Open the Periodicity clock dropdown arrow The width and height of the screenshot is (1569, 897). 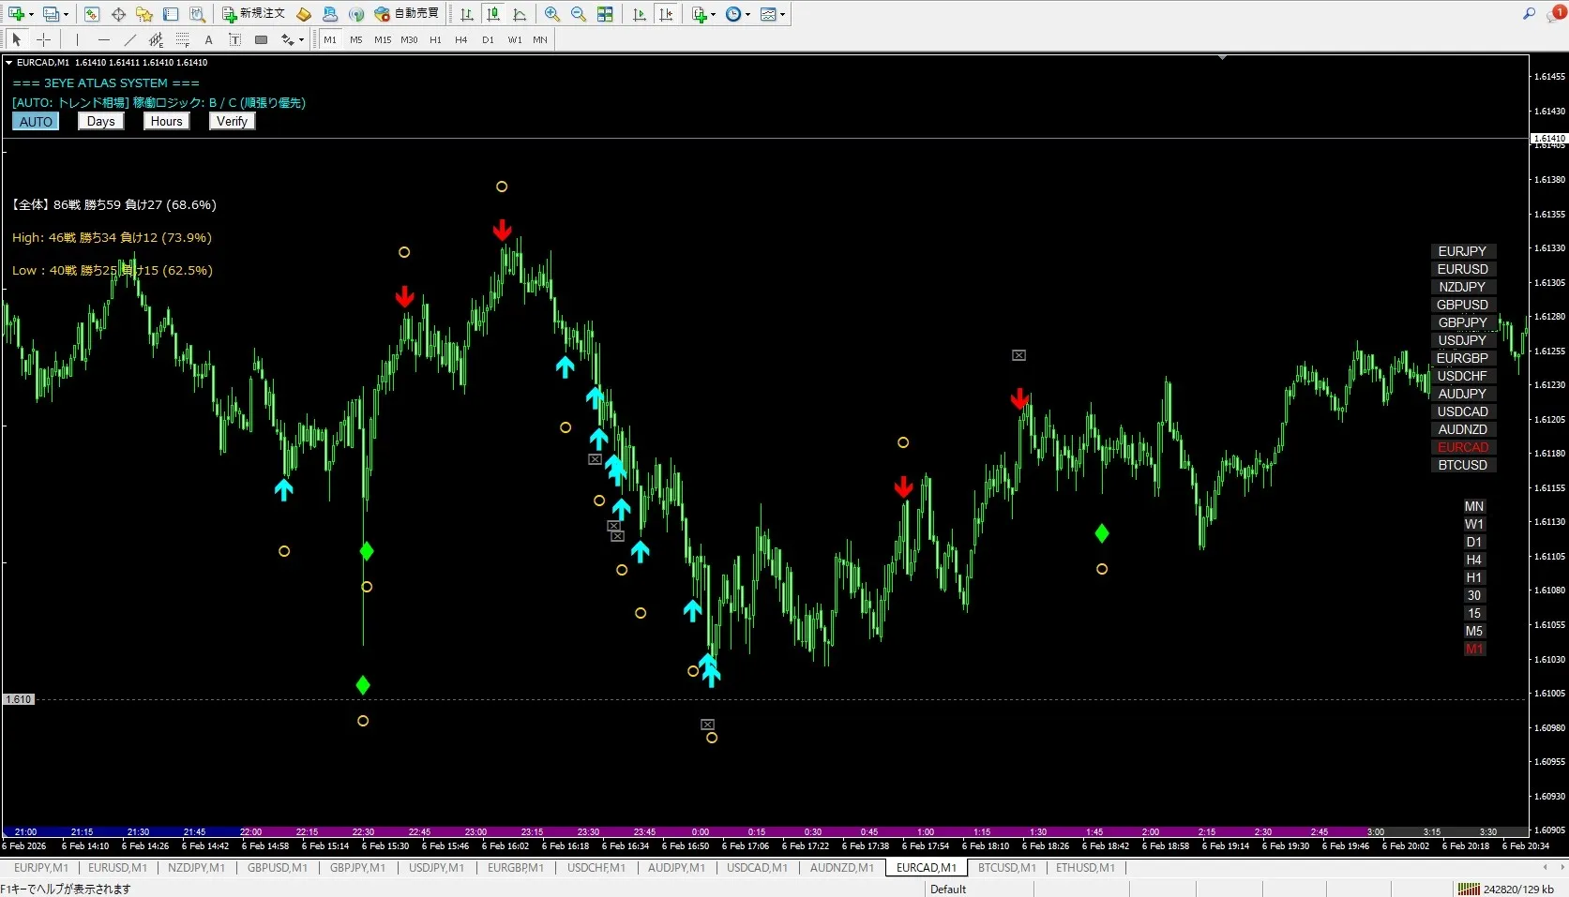point(747,14)
